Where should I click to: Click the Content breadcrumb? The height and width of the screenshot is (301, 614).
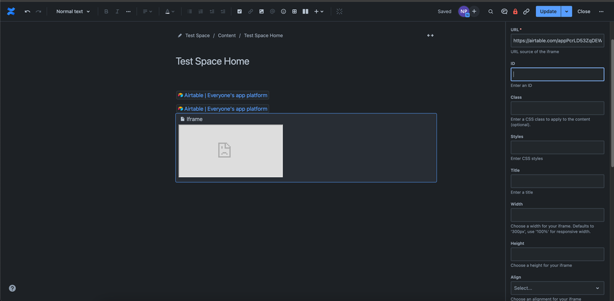pos(227,36)
